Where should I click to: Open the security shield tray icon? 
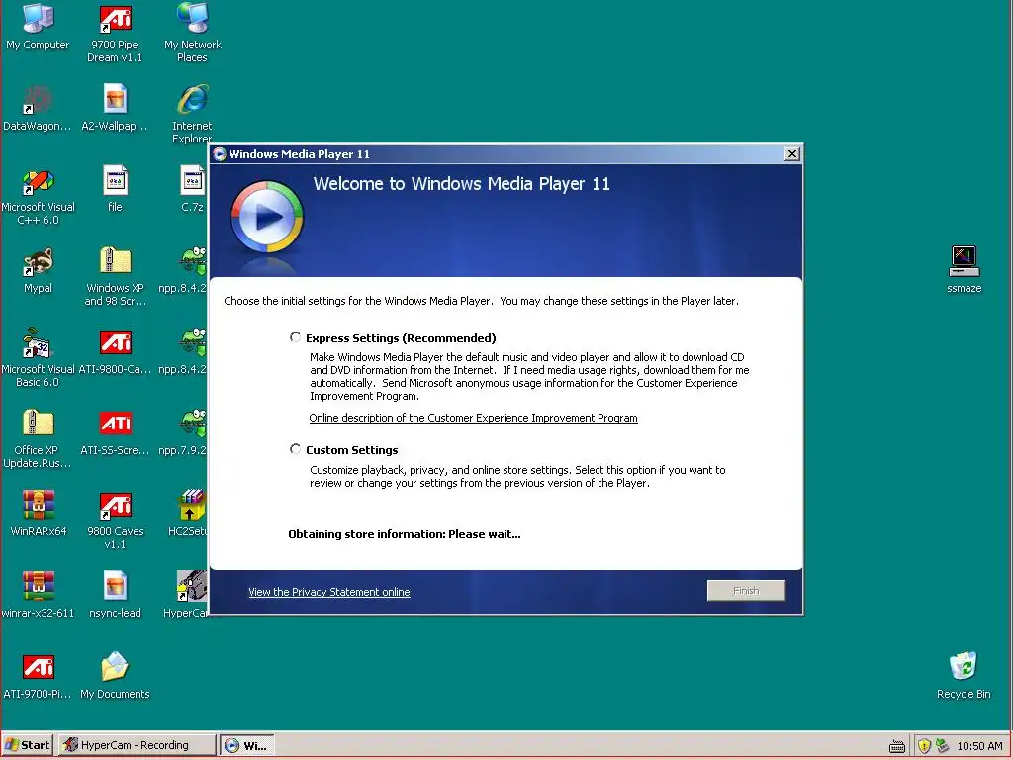pos(924,746)
